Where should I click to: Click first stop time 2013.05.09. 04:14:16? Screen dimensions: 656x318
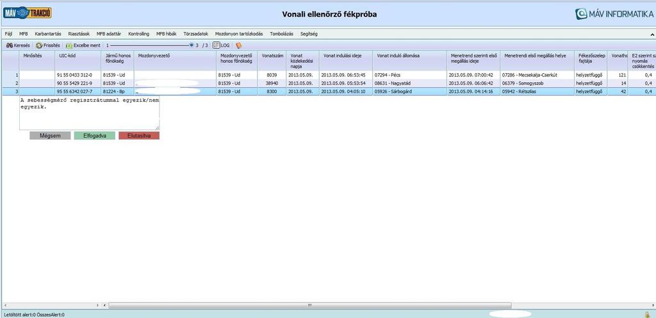pos(473,91)
